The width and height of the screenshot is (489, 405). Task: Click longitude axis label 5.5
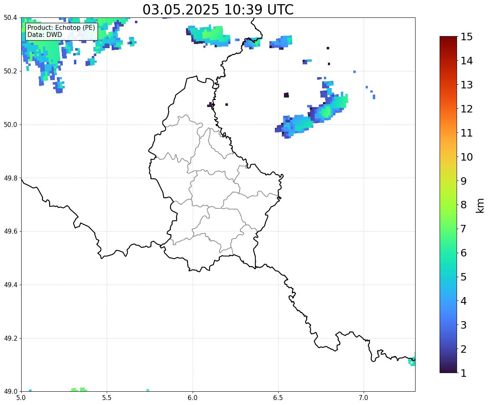pyautogui.click(x=107, y=398)
